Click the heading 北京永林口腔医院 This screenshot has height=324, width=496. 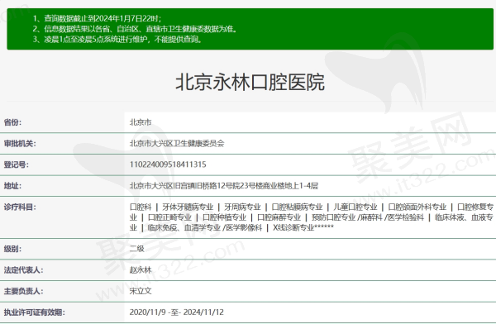[x=250, y=83]
